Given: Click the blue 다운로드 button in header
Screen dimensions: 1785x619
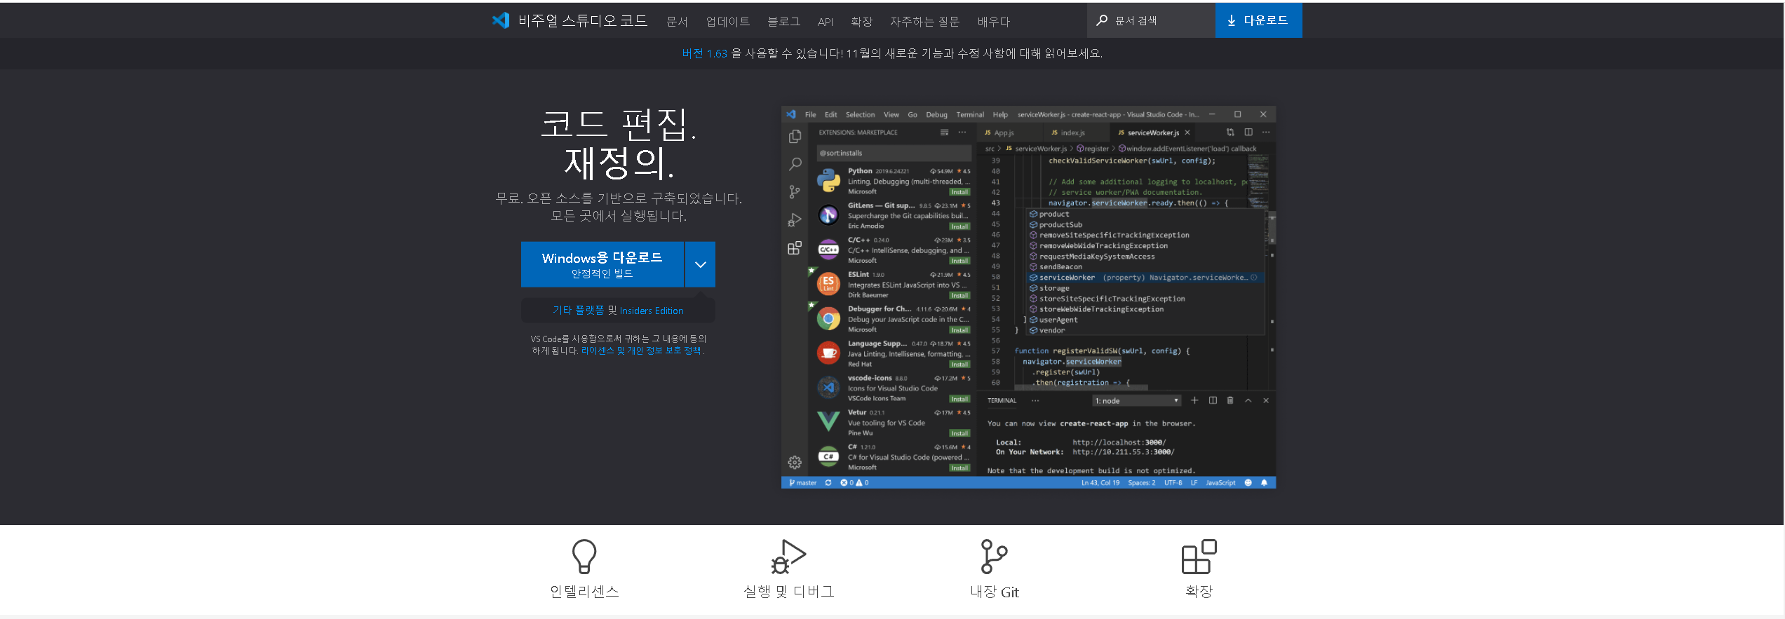Looking at the screenshot, I should (x=1258, y=20).
